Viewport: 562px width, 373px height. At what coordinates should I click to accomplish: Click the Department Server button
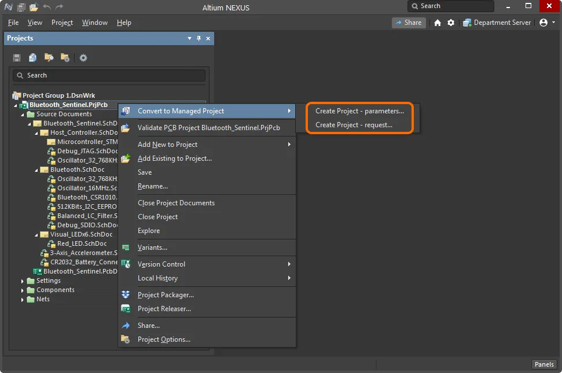[x=497, y=23]
